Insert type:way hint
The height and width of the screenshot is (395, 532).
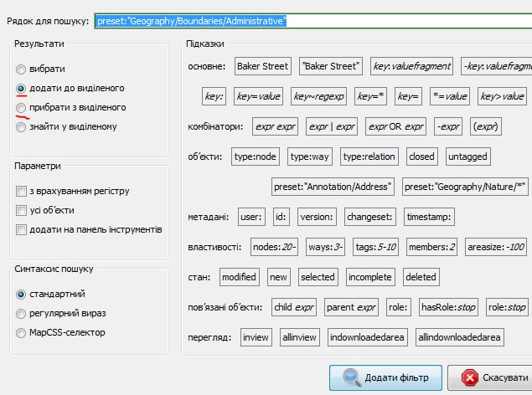pos(310,156)
